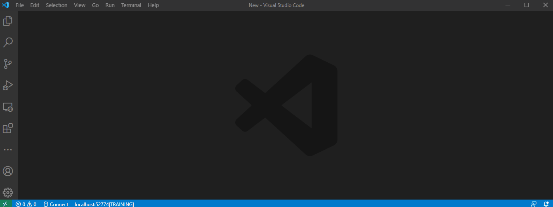Open the Search view icon
The width and height of the screenshot is (553, 207).
(x=8, y=42)
